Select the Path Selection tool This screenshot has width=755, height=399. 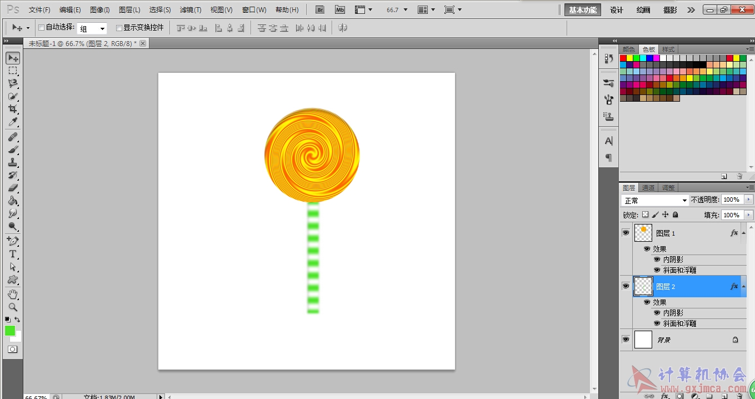pyautogui.click(x=13, y=267)
